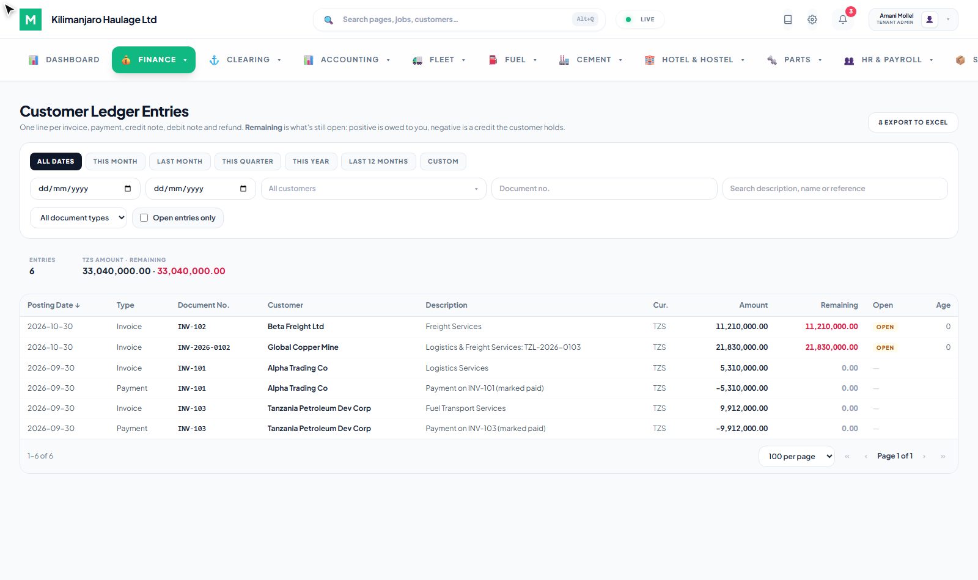The image size is (978, 580).
Task: Open the settings gear icon
Action: (812, 20)
